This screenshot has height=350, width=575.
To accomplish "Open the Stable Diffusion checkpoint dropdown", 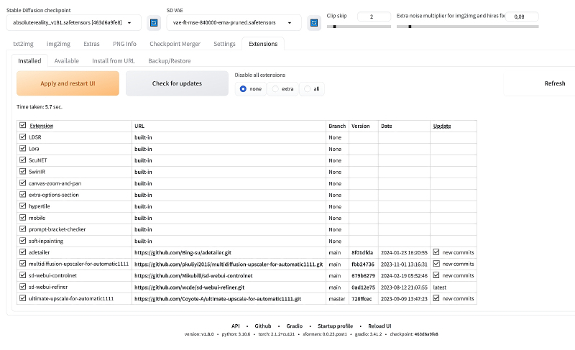I will tap(73, 23).
